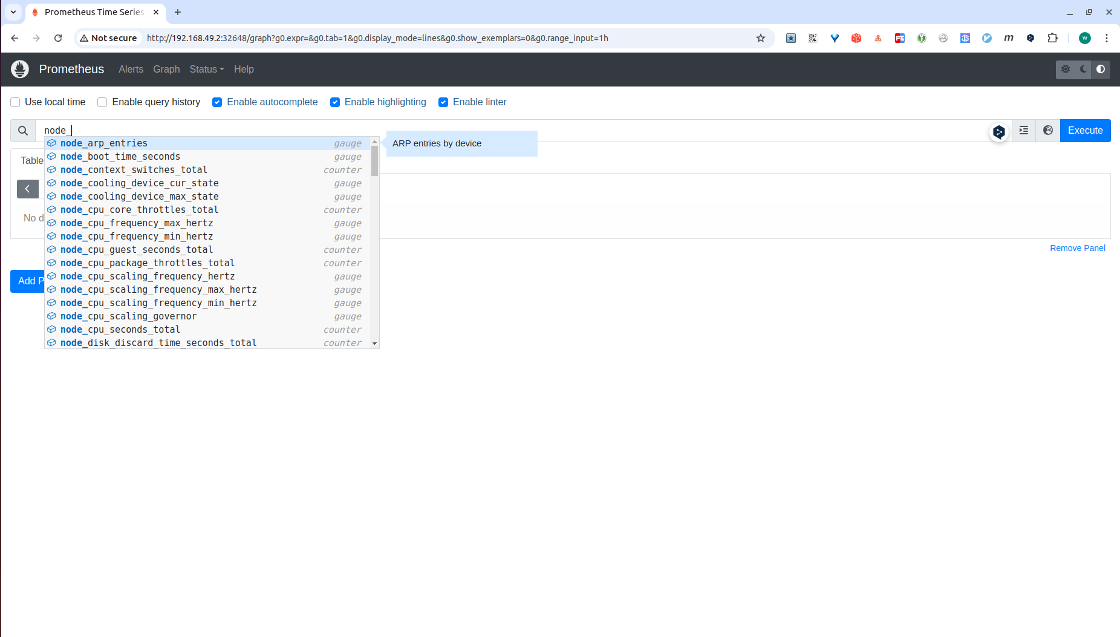Select the Prometheus Time Series browser tab
The image size is (1120, 637).
pos(96,12)
